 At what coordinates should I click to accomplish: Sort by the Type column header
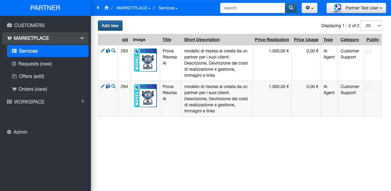[x=328, y=40]
